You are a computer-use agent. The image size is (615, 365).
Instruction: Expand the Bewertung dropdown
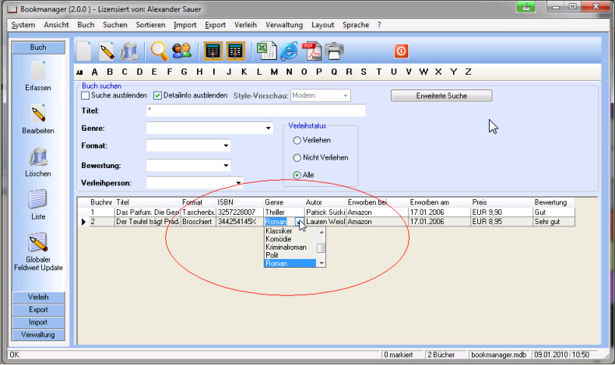pyautogui.click(x=226, y=165)
